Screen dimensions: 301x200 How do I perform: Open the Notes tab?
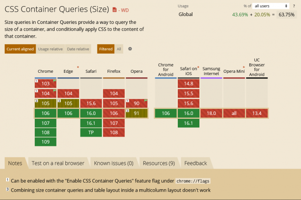[x=15, y=163]
